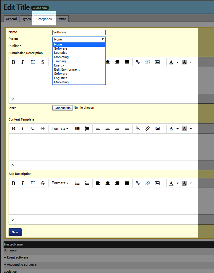The height and width of the screenshot is (273, 214).
Task: Insert image in Content Template editor
Action: [157, 129]
